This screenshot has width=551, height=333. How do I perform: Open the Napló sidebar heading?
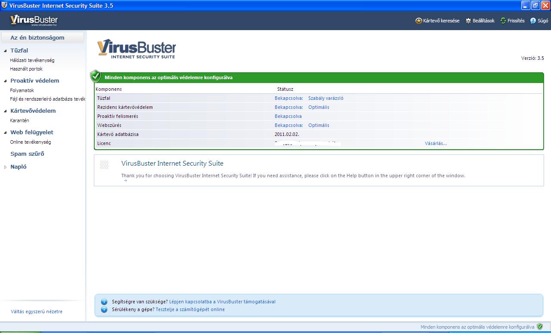click(x=19, y=166)
